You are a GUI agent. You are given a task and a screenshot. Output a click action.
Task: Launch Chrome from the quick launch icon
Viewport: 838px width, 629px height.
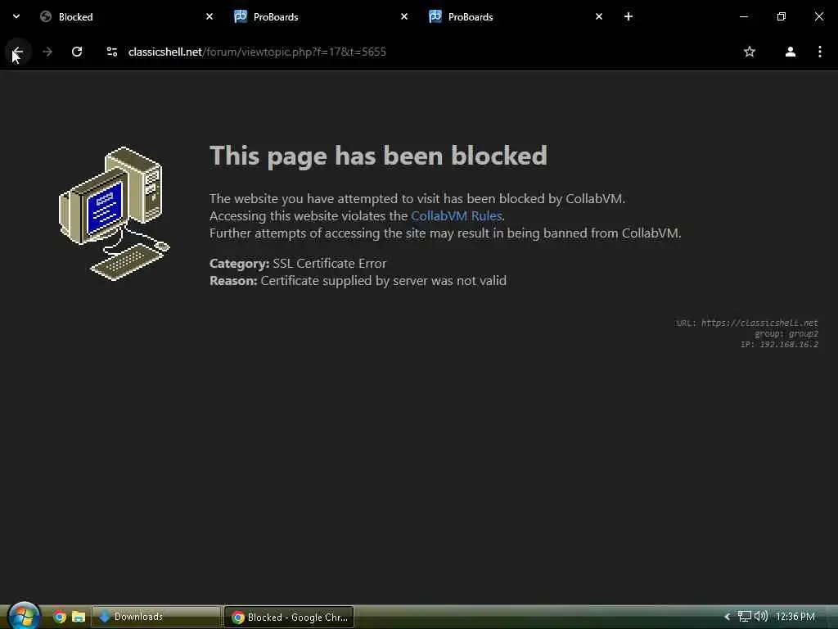59,617
